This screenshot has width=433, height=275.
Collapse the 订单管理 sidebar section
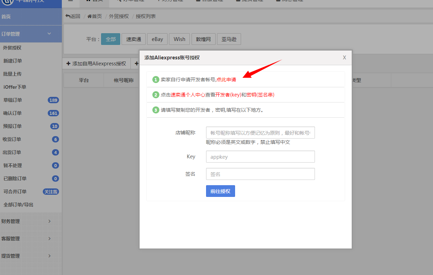49,34
